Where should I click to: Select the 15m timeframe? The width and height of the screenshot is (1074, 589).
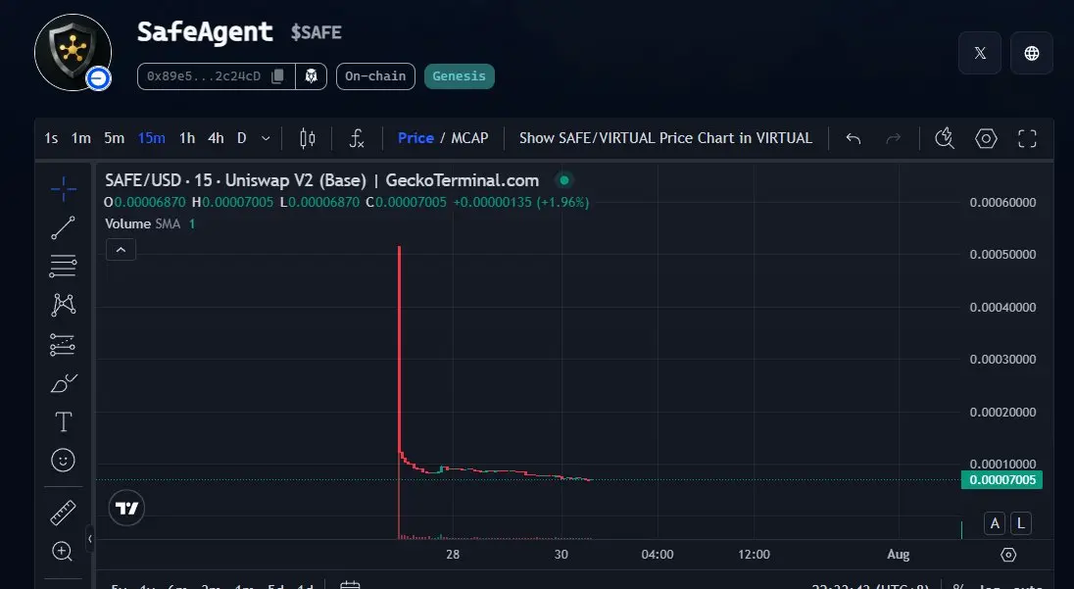pyautogui.click(x=151, y=138)
